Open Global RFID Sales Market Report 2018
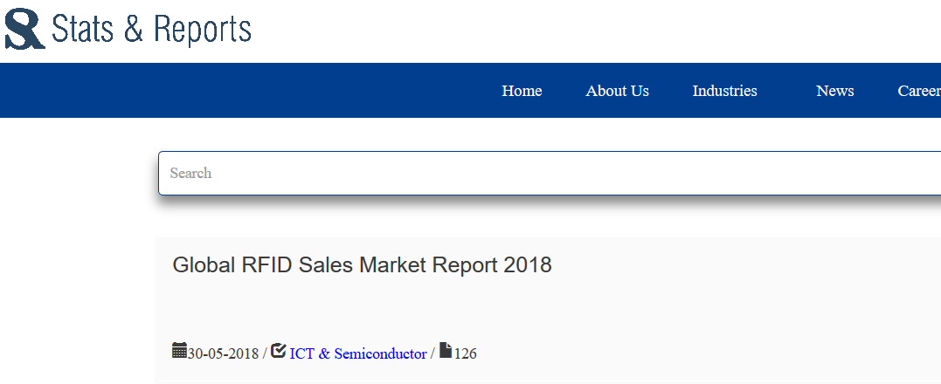The width and height of the screenshot is (941, 384). (x=362, y=264)
